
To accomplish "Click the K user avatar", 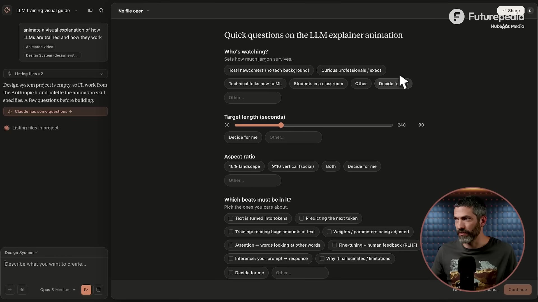I will pos(530,11).
